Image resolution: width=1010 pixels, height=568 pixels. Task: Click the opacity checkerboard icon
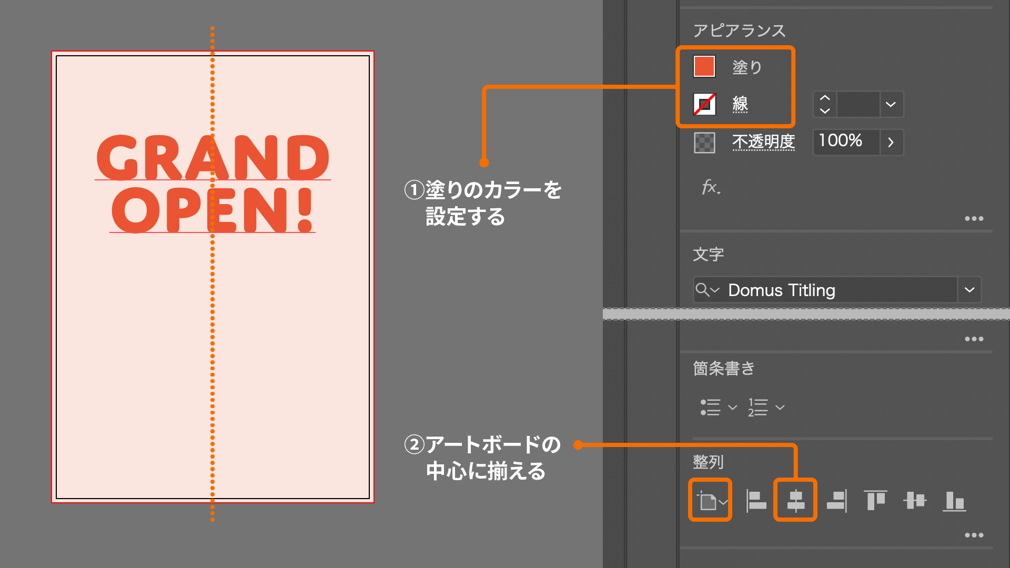(704, 142)
